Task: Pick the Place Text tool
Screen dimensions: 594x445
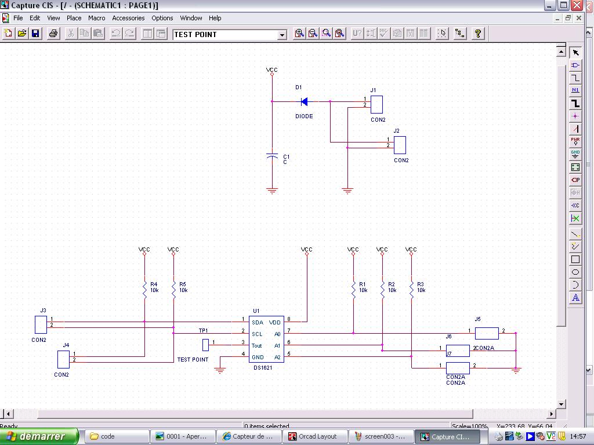Action: tap(575, 298)
